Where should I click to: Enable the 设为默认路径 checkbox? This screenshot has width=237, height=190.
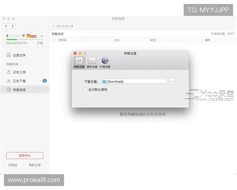click(x=85, y=89)
